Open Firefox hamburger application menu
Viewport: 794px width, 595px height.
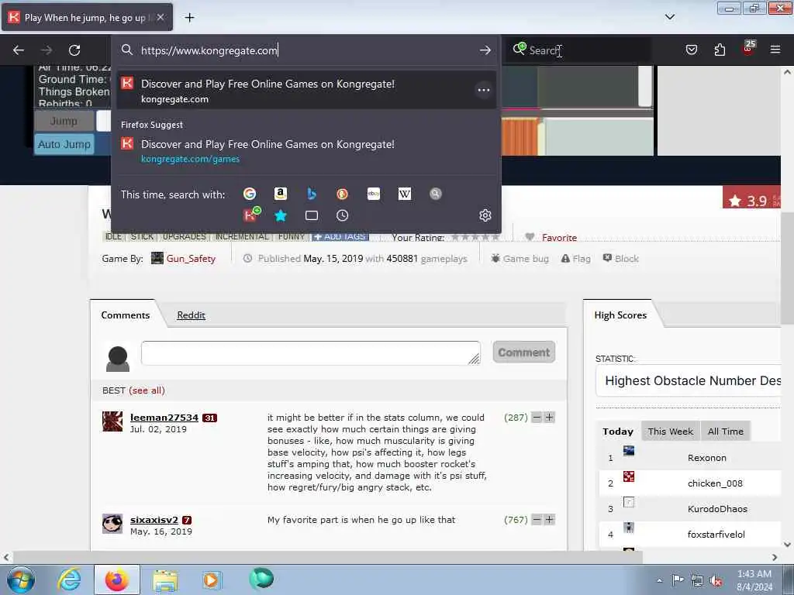[775, 50]
